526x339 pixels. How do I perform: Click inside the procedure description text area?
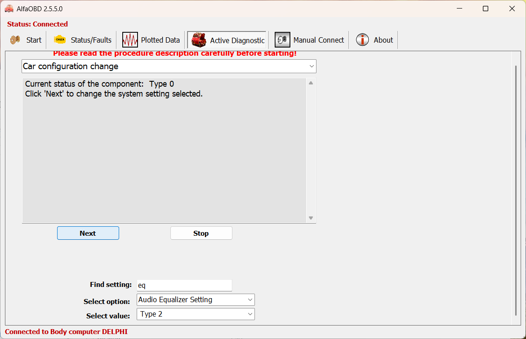(x=165, y=153)
